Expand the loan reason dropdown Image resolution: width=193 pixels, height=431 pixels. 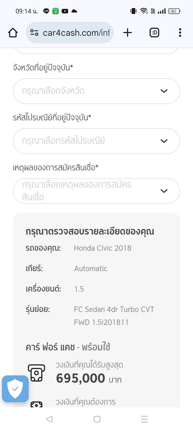click(91, 191)
